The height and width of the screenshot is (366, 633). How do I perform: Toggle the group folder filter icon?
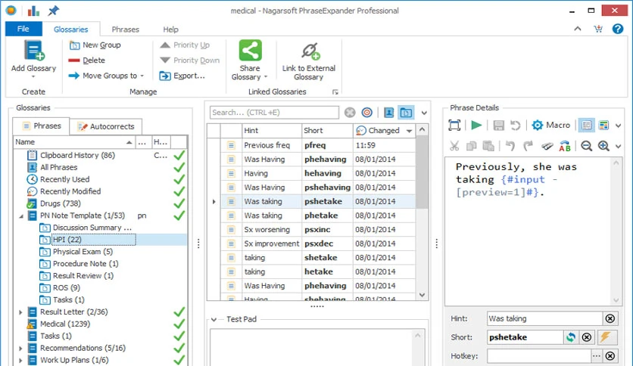(x=406, y=113)
